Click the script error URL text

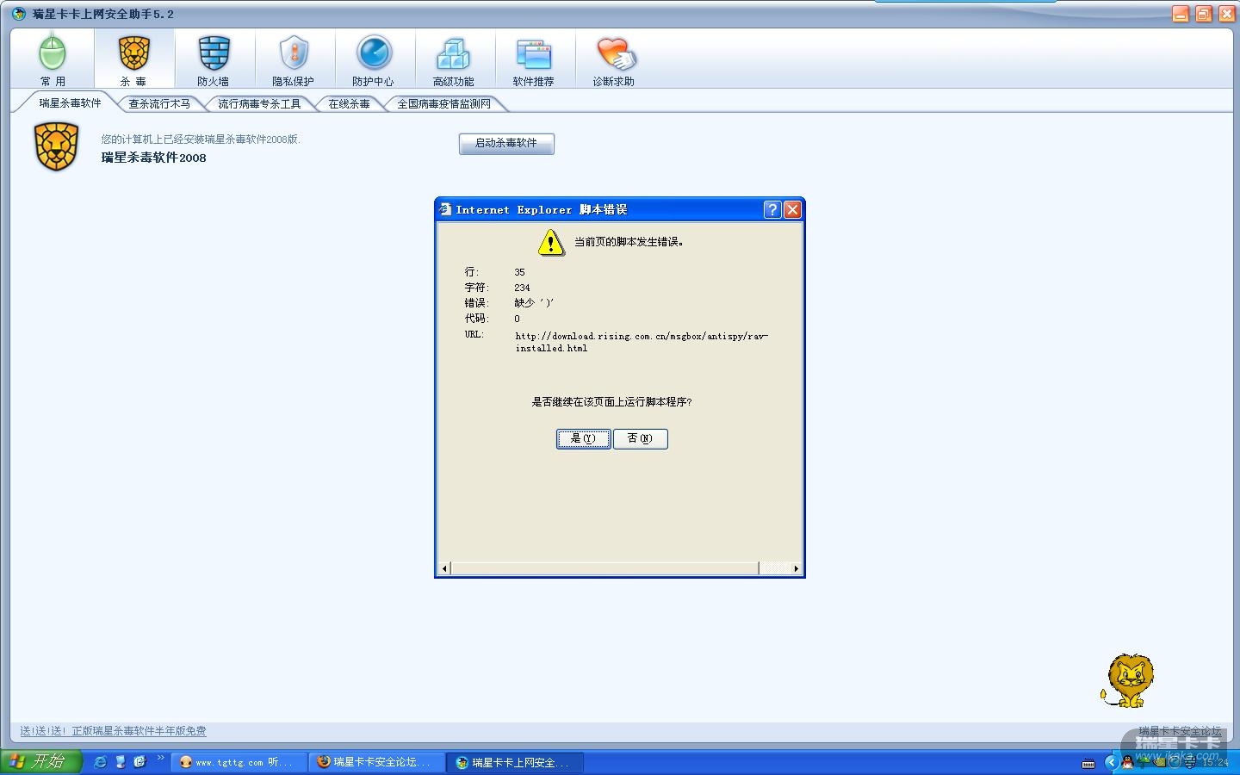click(642, 342)
